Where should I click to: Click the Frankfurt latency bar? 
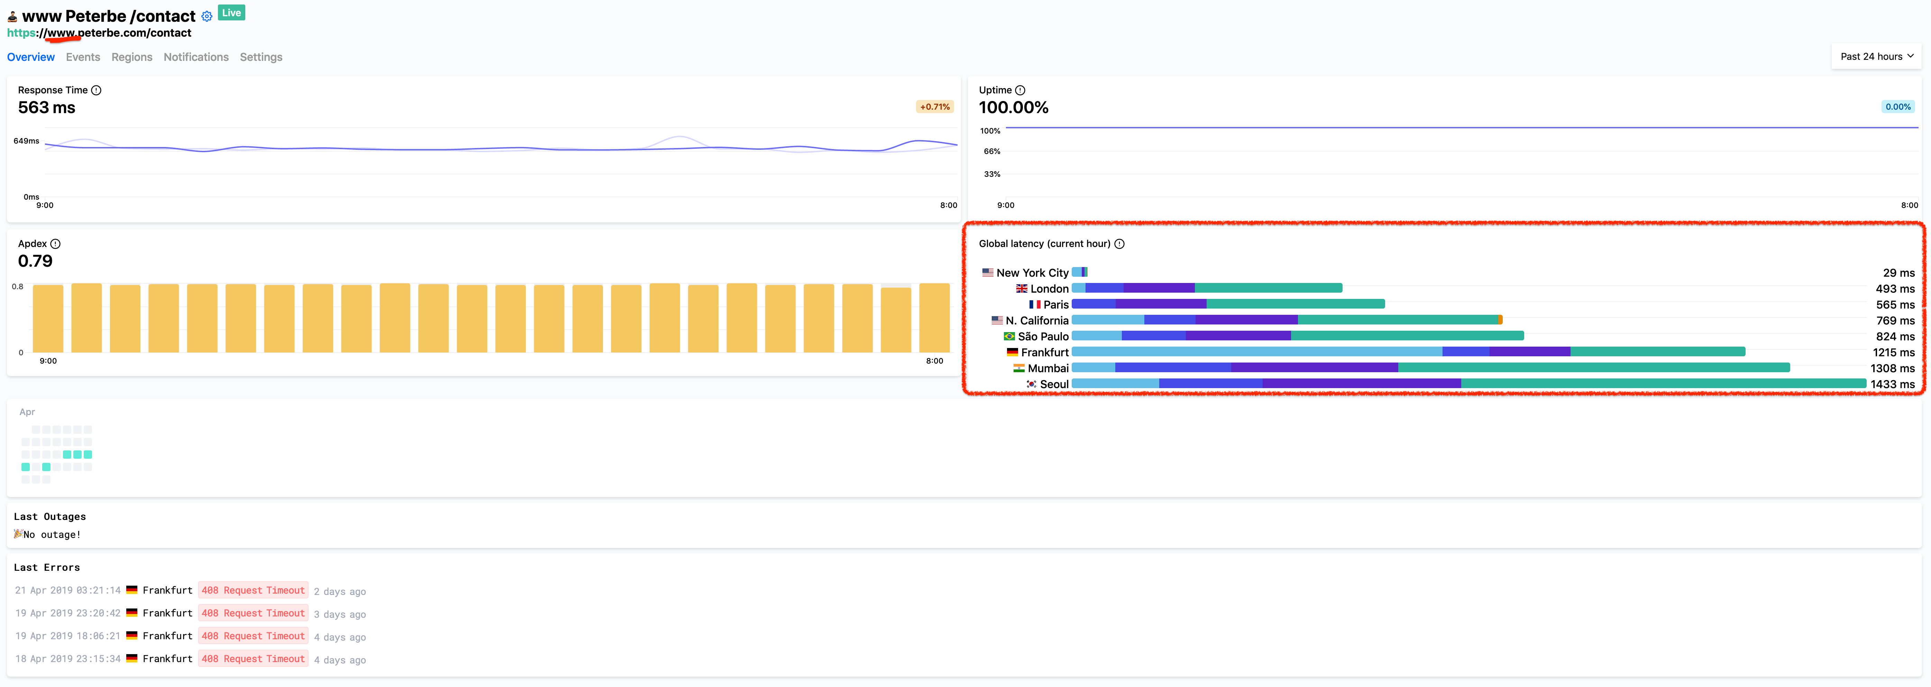coord(1409,352)
